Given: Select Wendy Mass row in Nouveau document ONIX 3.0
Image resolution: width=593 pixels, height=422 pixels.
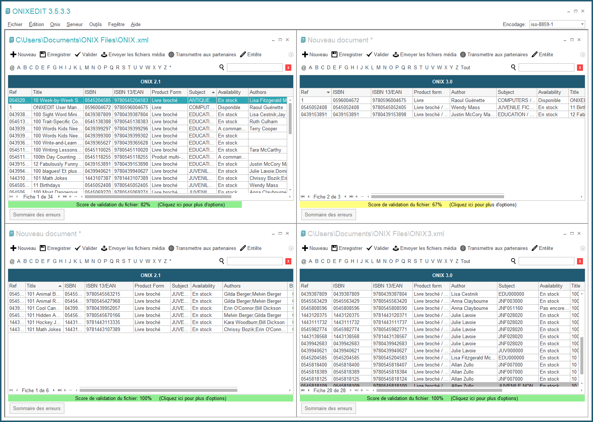Looking at the screenshot, I should (x=442, y=107).
